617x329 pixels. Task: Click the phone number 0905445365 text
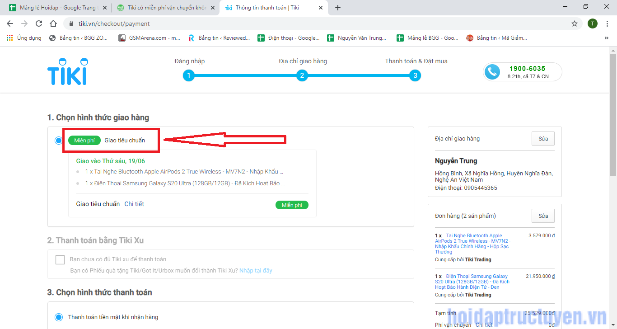click(480, 188)
